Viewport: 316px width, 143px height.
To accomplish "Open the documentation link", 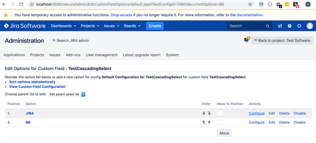I will pos(250,15).
